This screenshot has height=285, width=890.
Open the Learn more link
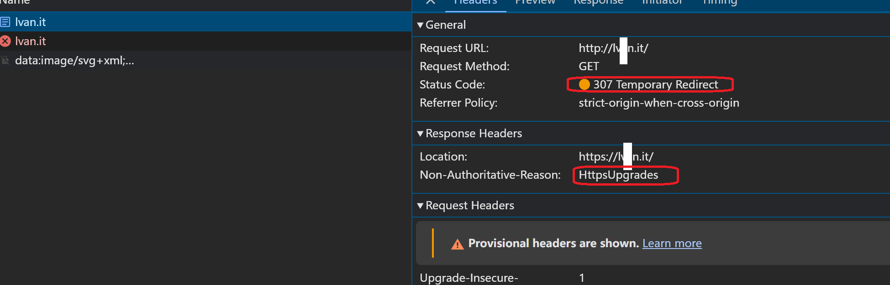point(672,244)
